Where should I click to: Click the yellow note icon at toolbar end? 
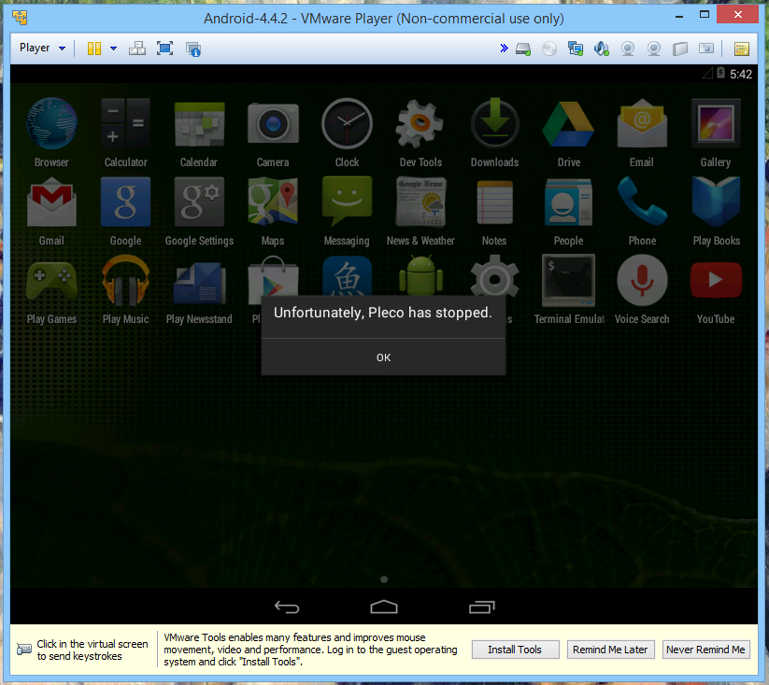(742, 49)
